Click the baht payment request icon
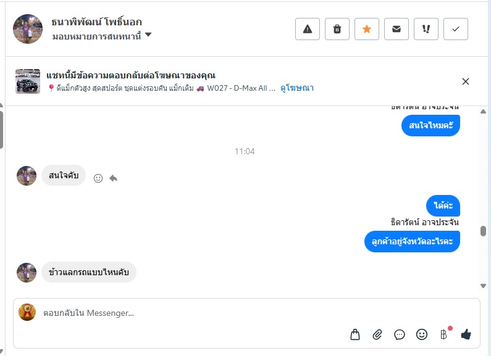The height and width of the screenshot is (356, 491). (443, 334)
